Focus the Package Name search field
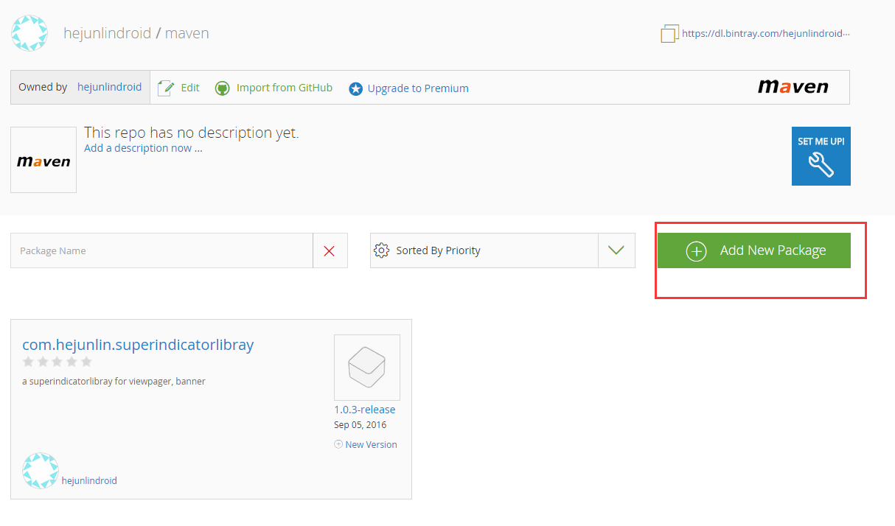 tap(161, 250)
